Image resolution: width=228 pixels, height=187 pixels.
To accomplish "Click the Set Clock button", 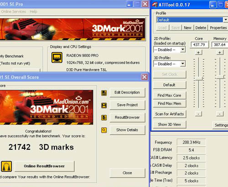I will [170, 74].
